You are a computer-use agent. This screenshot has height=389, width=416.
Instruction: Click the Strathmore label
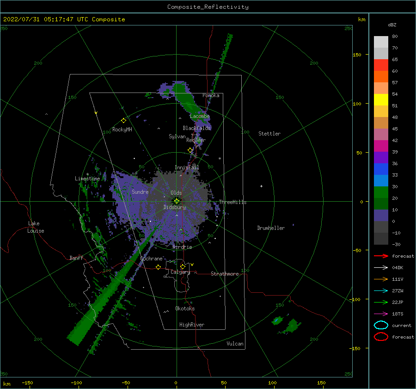[225, 274]
